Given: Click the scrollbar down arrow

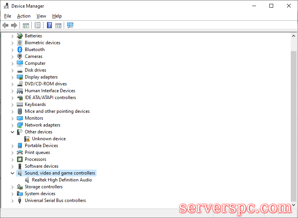Looking at the screenshot, I should (x=294, y=205).
